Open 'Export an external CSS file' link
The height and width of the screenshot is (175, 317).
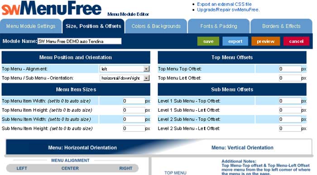pos(224,4)
